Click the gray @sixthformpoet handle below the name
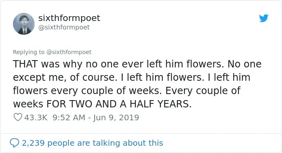Image resolution: width=282 pixels, height=153 pixels. (64, 27)
